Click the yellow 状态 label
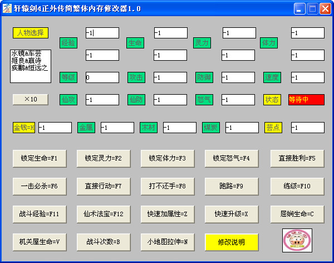The image size is (334, 263). click(x=272, y=100)
